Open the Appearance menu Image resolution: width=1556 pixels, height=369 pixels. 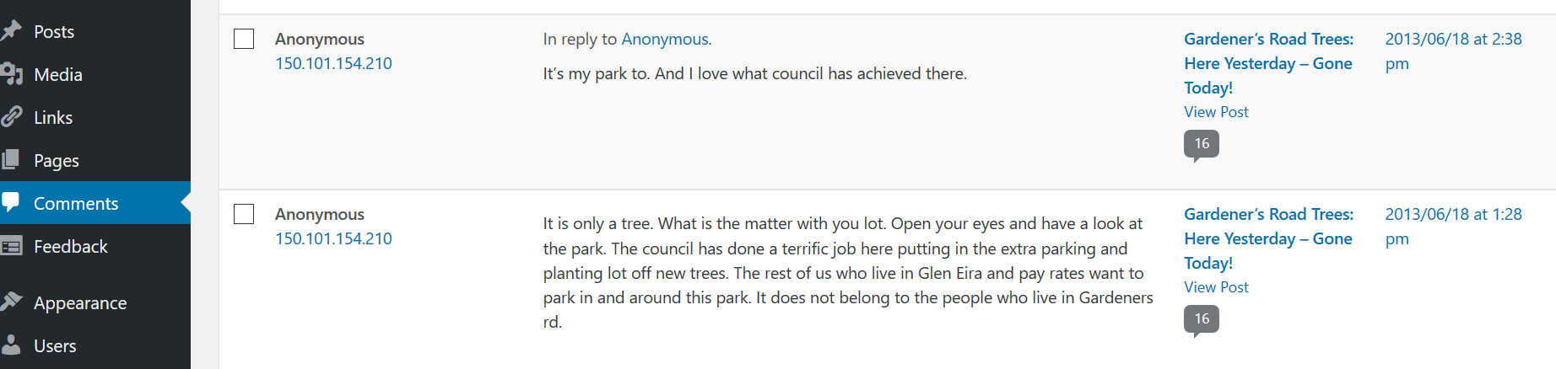point(80,303)
